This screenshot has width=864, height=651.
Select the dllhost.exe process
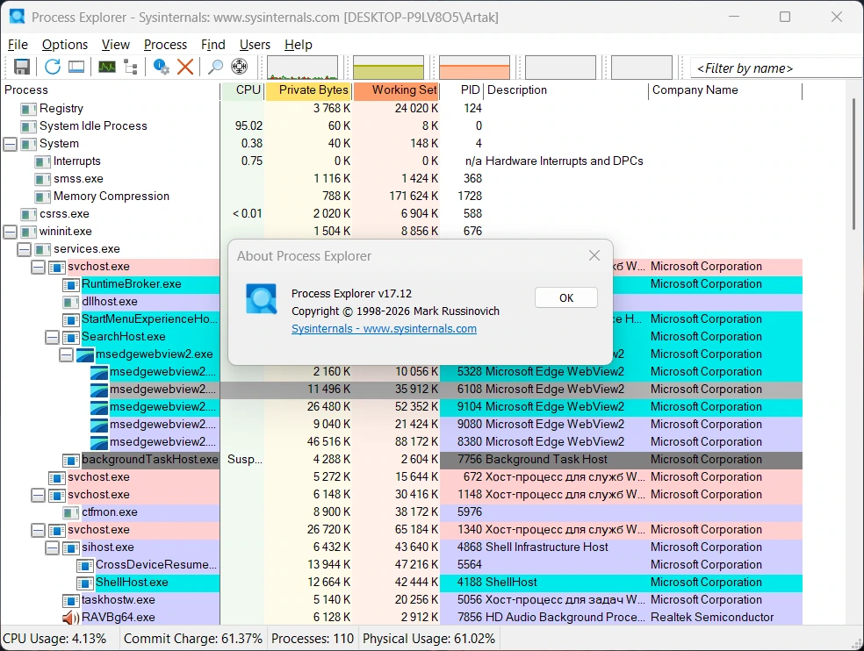point(110,302)
